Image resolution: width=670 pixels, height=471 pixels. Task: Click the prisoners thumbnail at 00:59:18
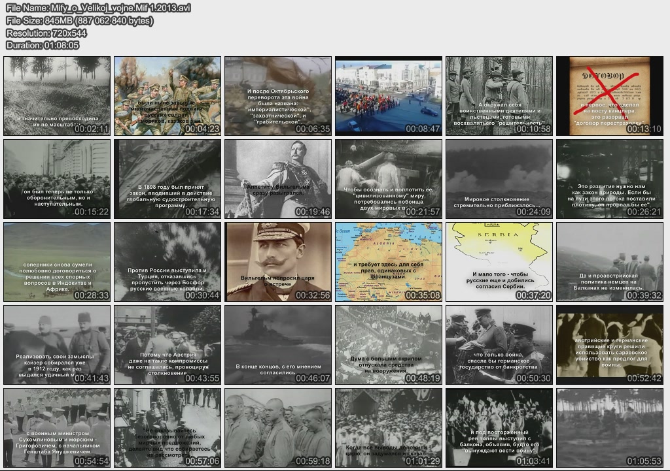click(x=278, y=428)
